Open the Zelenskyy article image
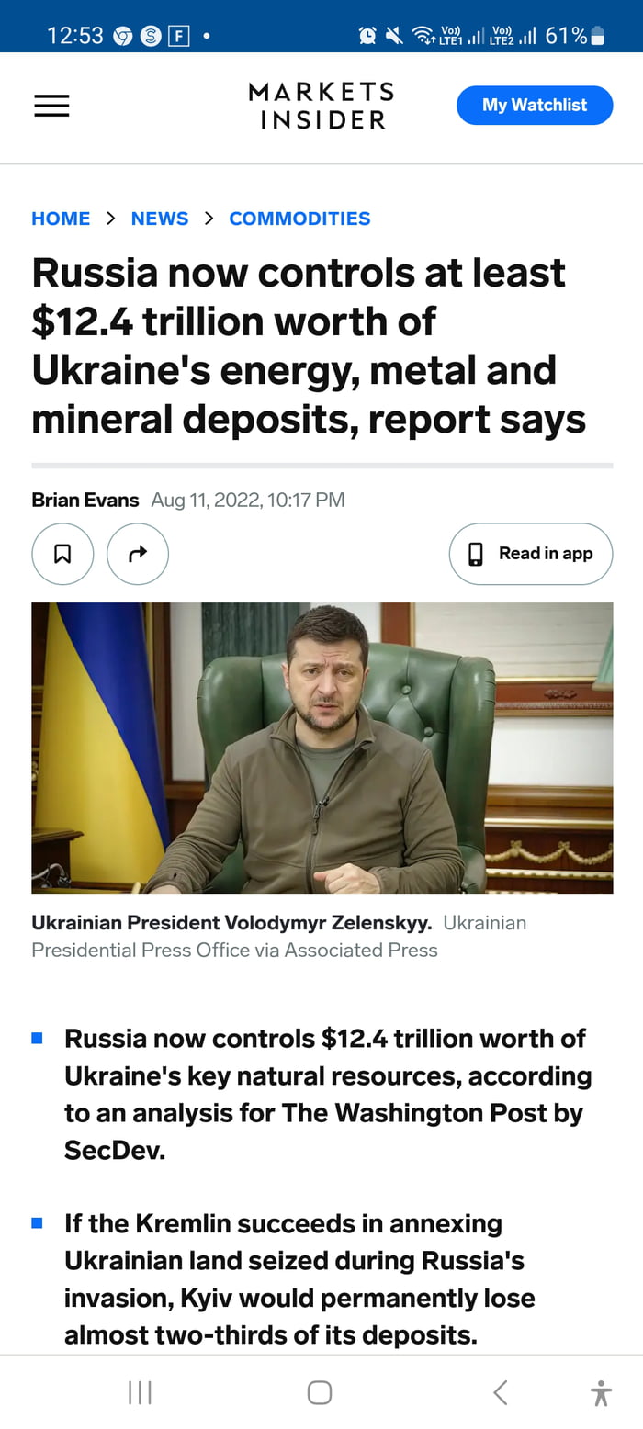Image resolution: width=643 pixels, height=1429 pixels. coord(322,748)
